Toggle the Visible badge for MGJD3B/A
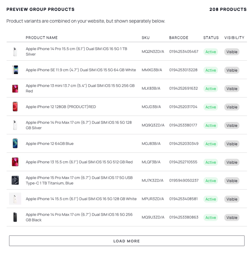Image resolution: width=250 pixels, height=256 pixels. point(232,107)
